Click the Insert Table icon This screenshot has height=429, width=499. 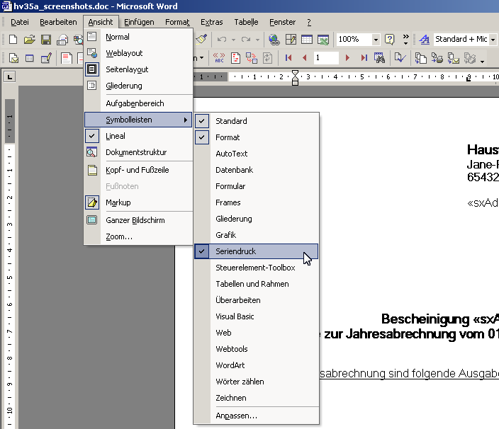coord(307,40)
